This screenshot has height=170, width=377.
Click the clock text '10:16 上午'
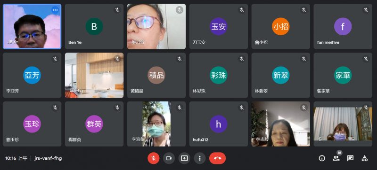coord(16,158)
